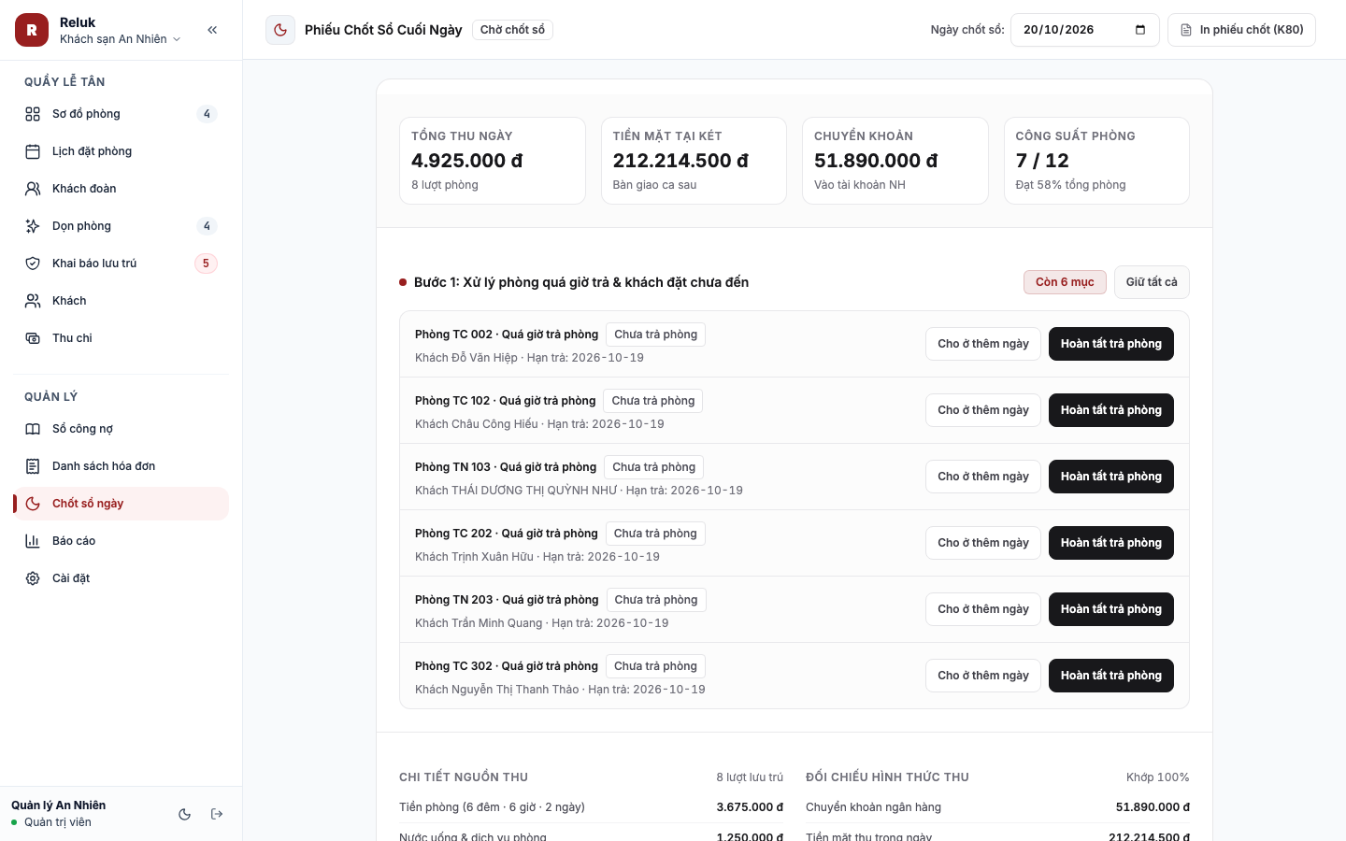Open Báo cáo menu item
Image resolution: width=1346 pixels, height=841 pixels.
coord(122,541)
